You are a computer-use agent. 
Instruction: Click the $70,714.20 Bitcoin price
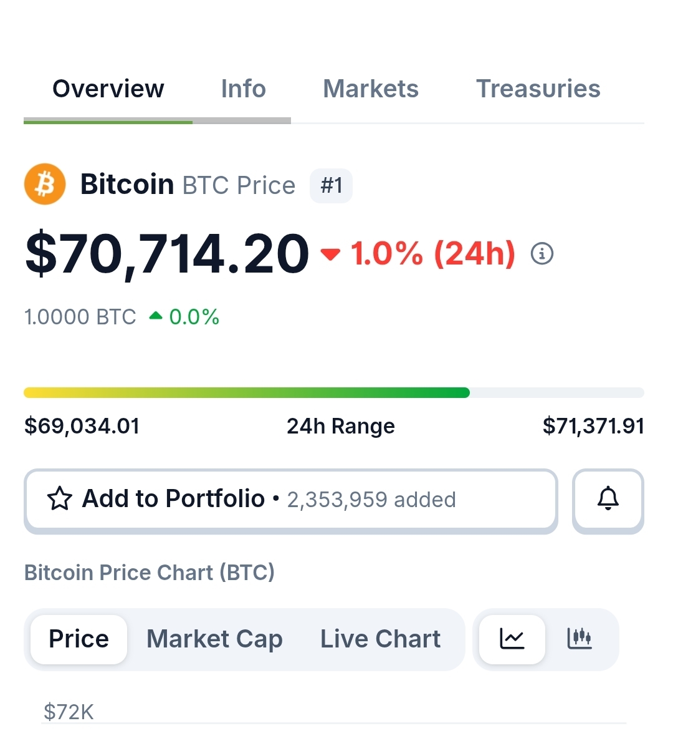(x=167, y=254)
